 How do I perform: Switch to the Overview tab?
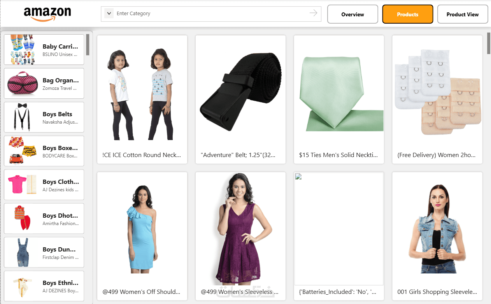(352, 14)
